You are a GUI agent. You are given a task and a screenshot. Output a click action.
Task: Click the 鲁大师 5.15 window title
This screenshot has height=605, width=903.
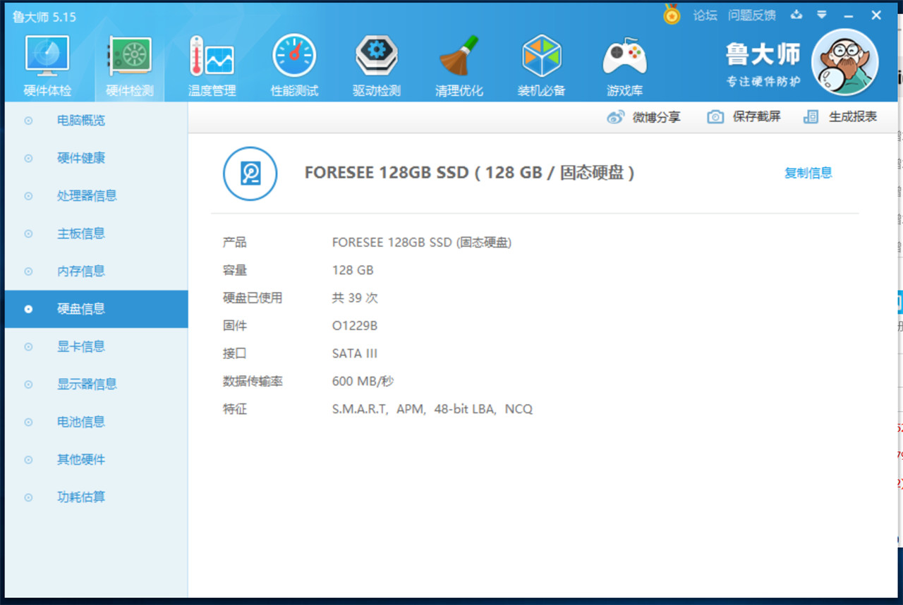(44, 16)
